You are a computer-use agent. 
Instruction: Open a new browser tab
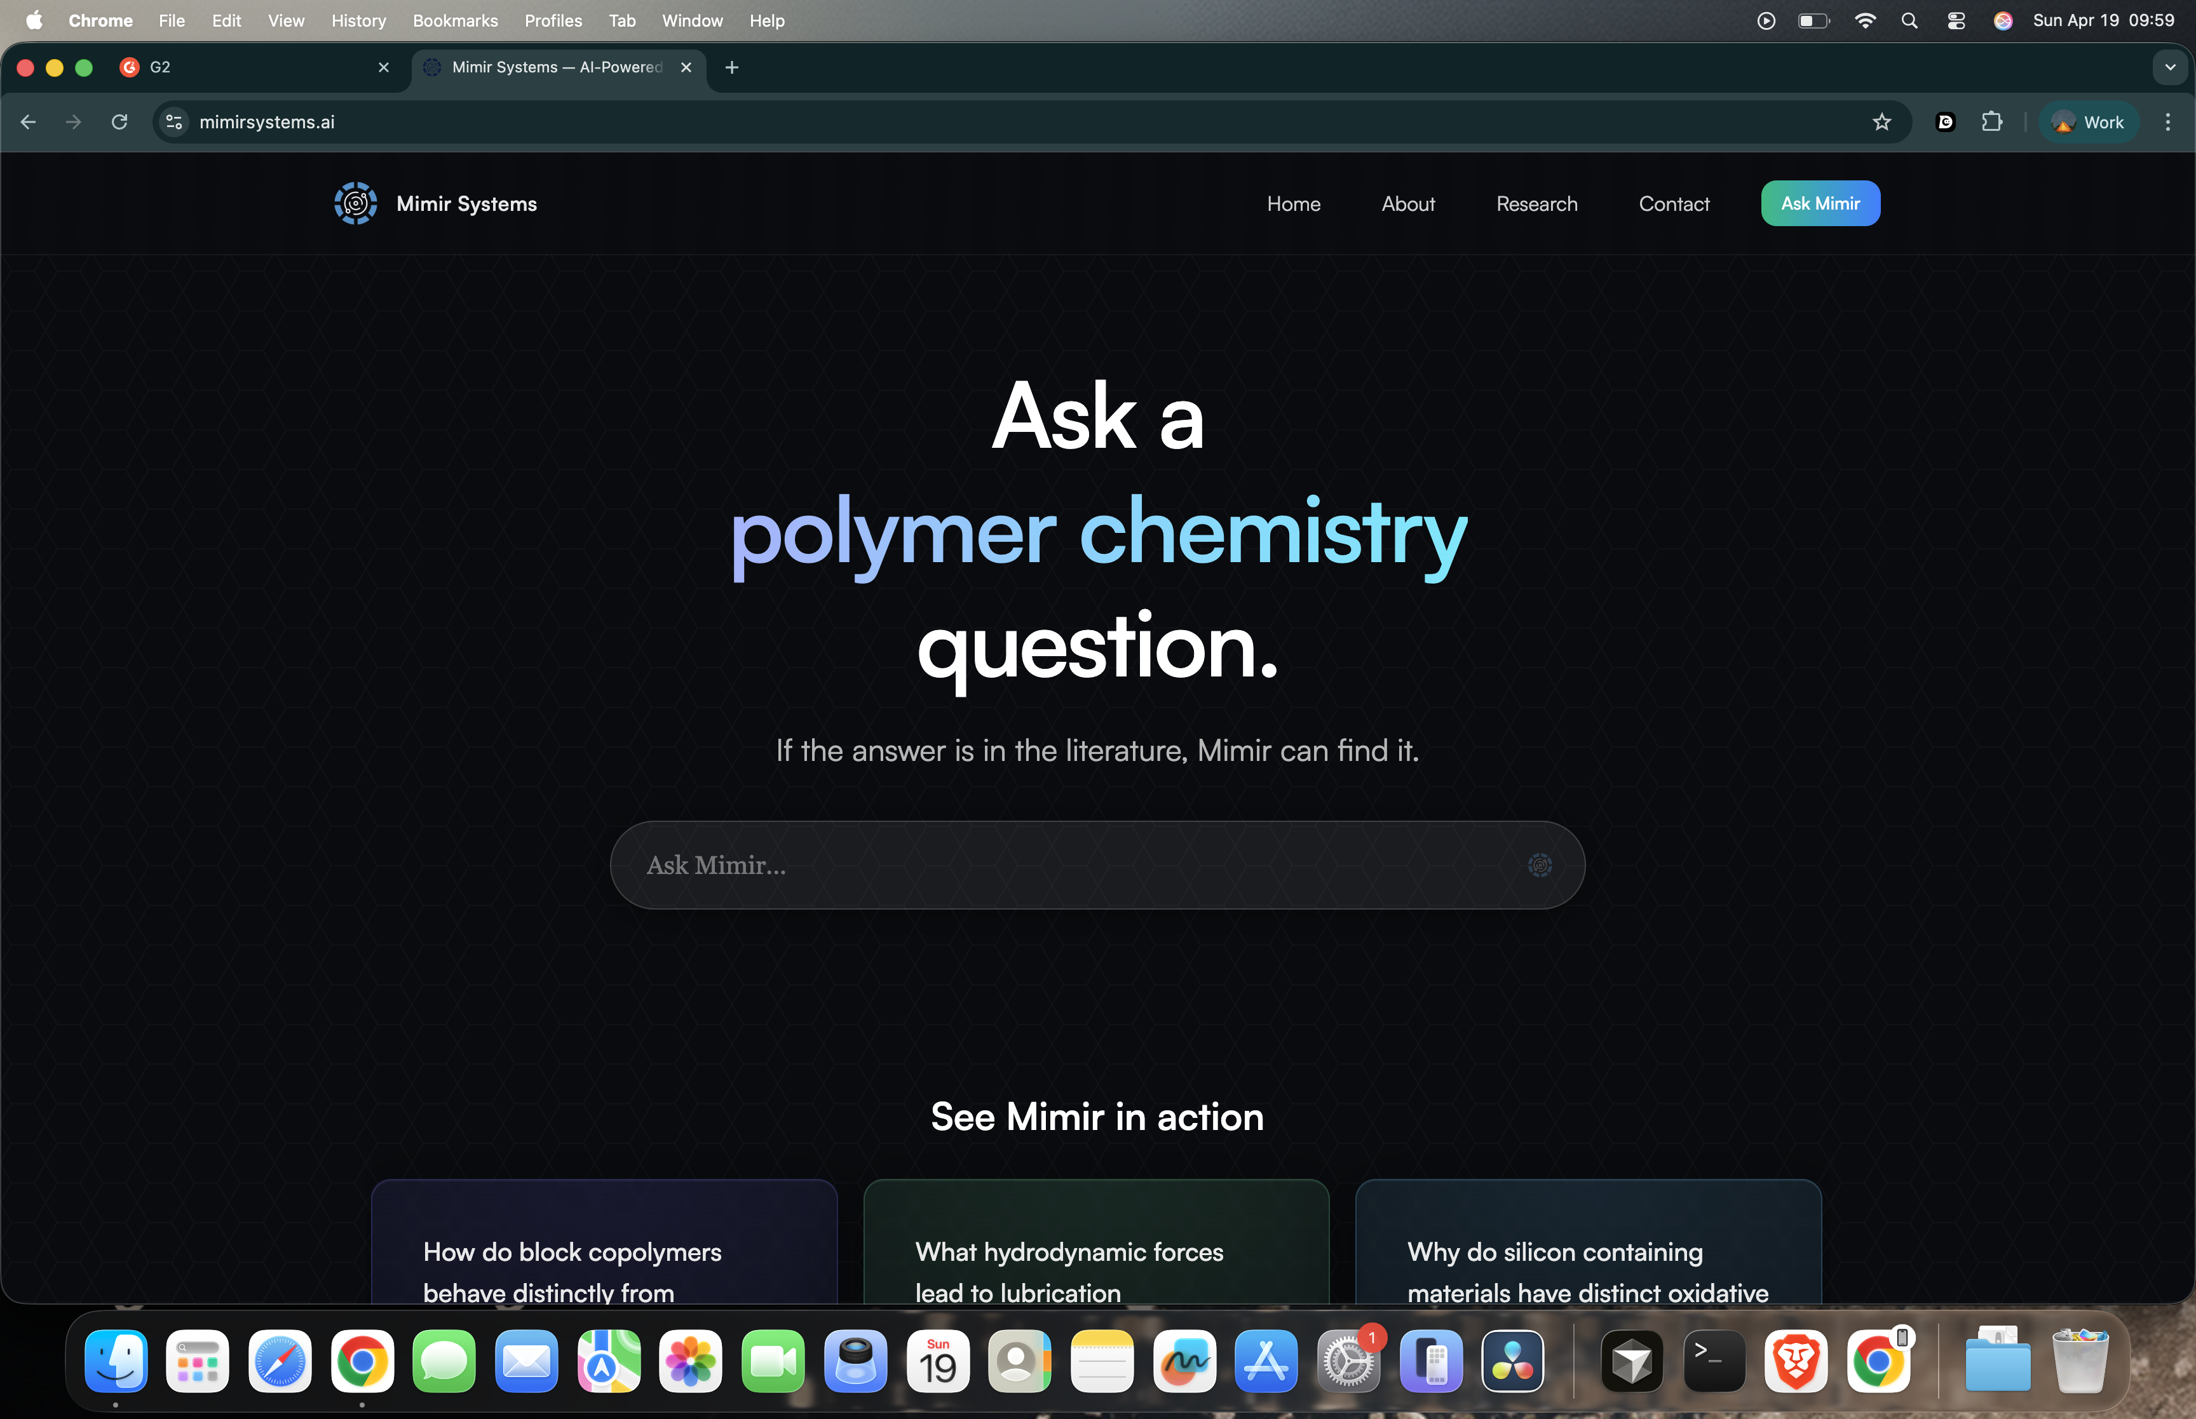pyautogui.click(x=732, y=67)
